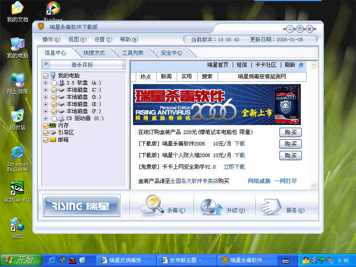The image size is (356, 267).
Task: Click 购买 for boxed product 228元
Action: pyautogui.click(x=291, y=132)
